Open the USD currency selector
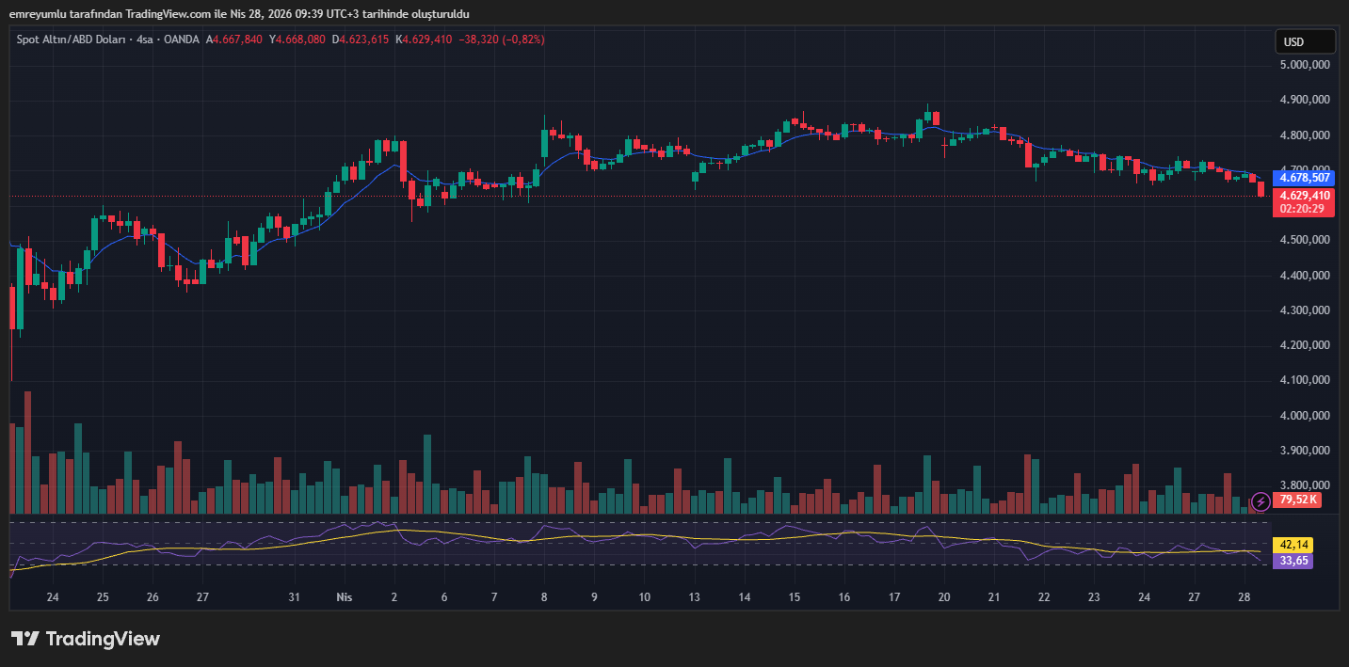This screenshot has width=1349, height=667. pyautogui.click(x=1305, y=41)
